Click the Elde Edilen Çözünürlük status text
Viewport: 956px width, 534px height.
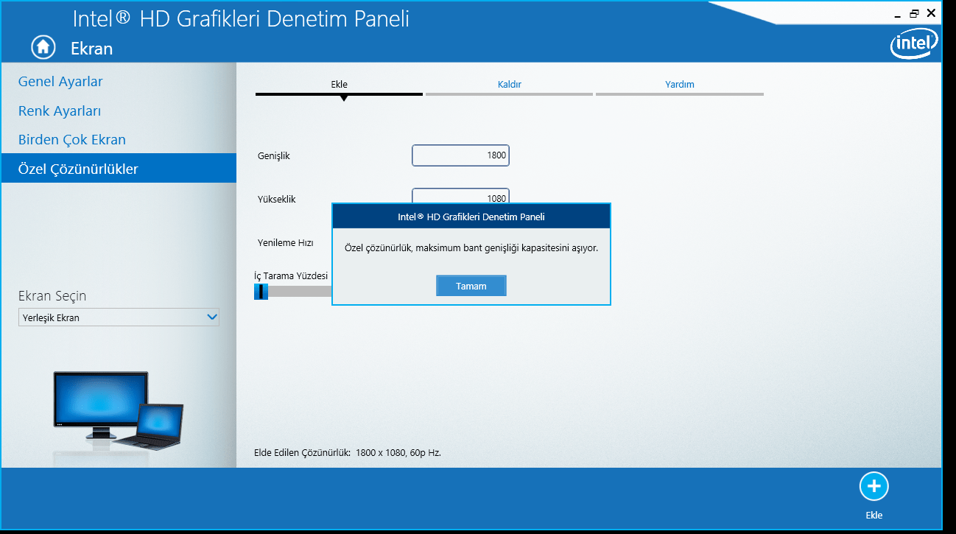[x=347, y=452]
